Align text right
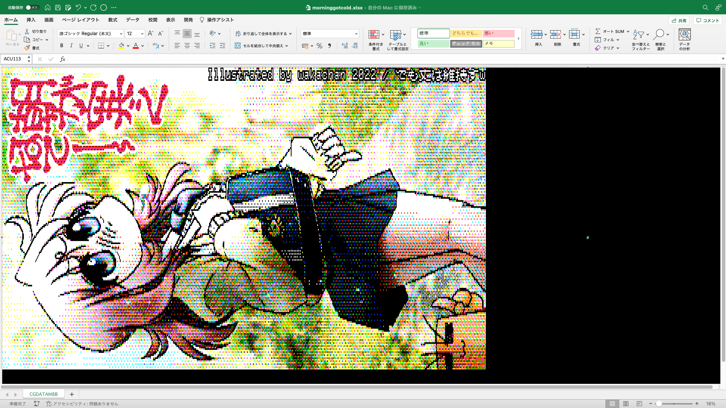 [x=197, y=46]
